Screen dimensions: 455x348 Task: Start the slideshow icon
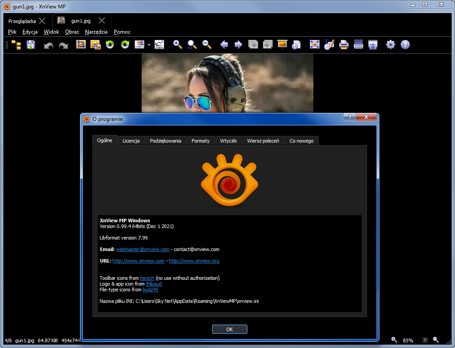click(282, 44)
